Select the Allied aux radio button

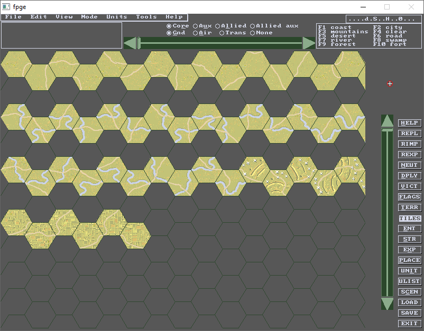(274, 26)
